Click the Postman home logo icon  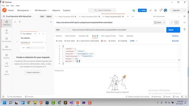[x=4, y=10]
